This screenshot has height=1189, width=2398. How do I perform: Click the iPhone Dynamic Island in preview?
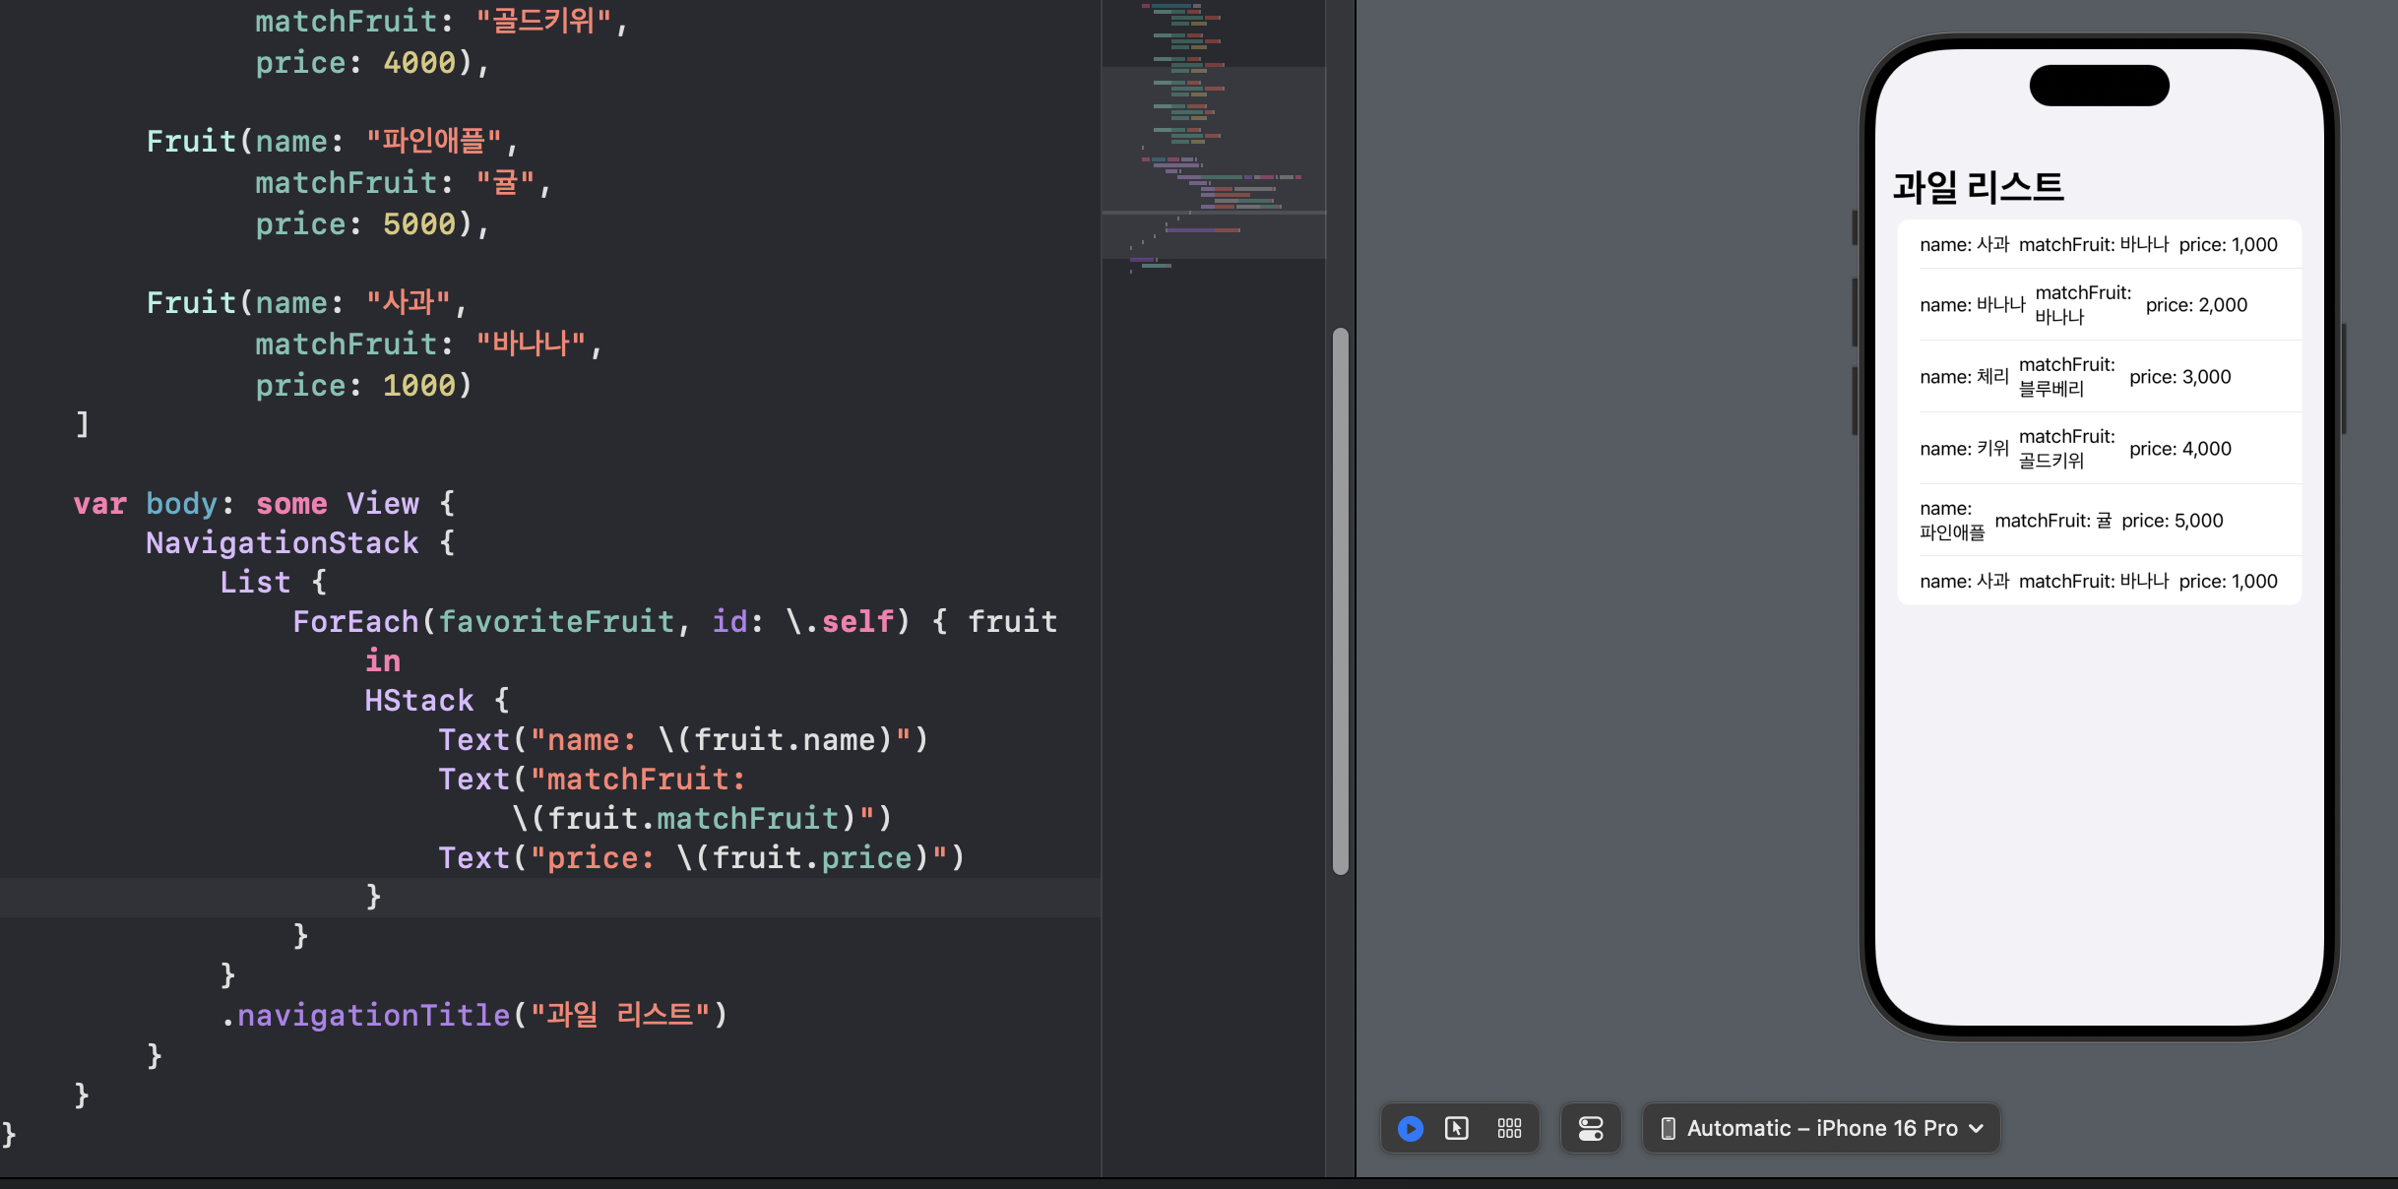click(2099, 86)
